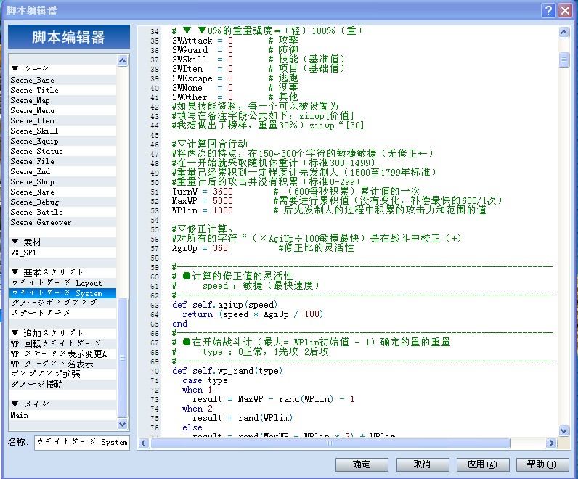
Task: Select the ウェイトゲージ Layout script
Action: 63,283
